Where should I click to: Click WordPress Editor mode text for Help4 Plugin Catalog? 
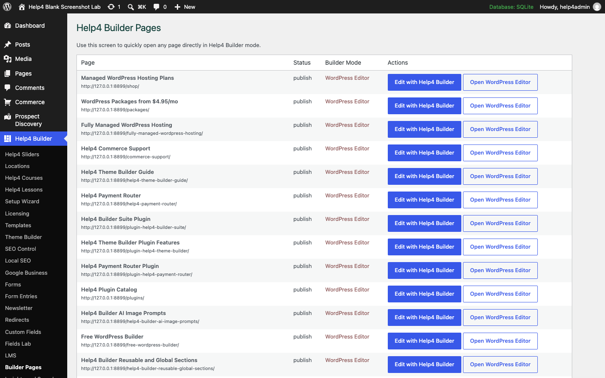[x=347, y=289]
